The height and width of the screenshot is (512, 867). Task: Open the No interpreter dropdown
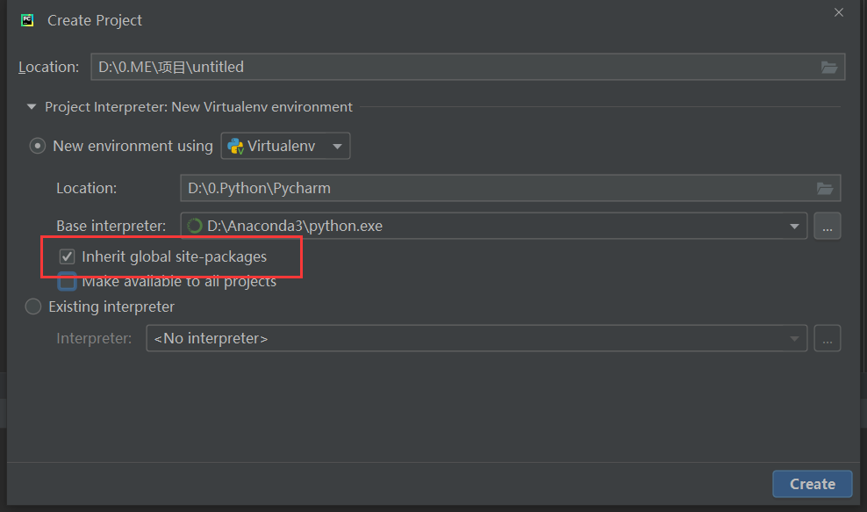(794, 337)
